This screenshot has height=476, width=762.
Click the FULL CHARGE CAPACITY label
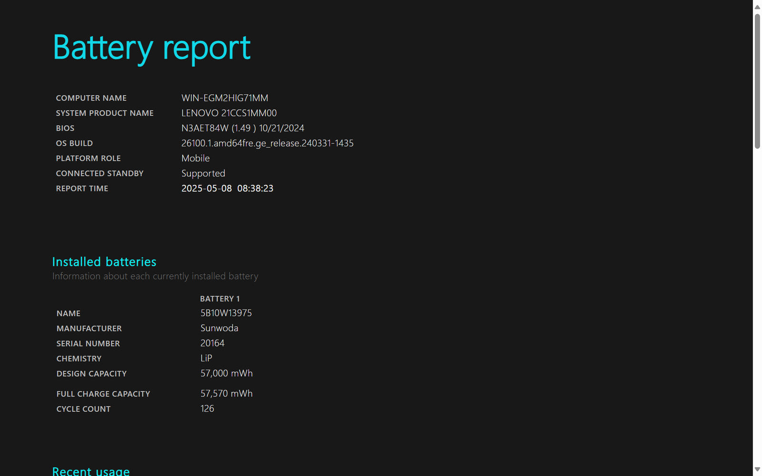pyautogui.click(x=103, y=394)
